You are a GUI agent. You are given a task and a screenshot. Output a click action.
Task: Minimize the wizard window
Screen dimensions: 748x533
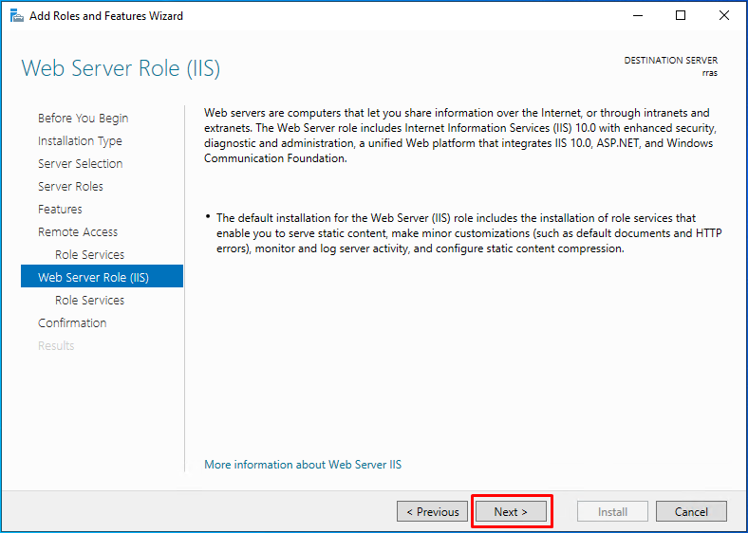pyautogui.click(x=638, y=16)
